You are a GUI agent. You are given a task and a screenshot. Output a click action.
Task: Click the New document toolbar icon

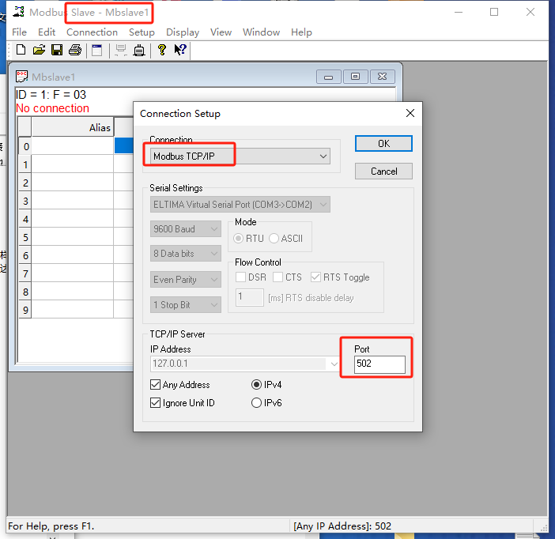click(x=21, y=50)
